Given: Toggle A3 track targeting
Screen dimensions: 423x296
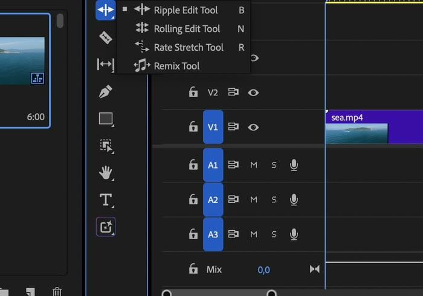Looking at the screenshot, I should 213,234.
